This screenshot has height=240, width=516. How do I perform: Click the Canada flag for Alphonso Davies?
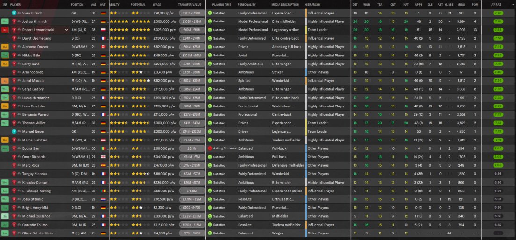pyautogui.click(x=103, y=47)
